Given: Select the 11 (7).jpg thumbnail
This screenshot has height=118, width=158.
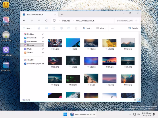Looking at the screenshot, I should tap(128, 79).
